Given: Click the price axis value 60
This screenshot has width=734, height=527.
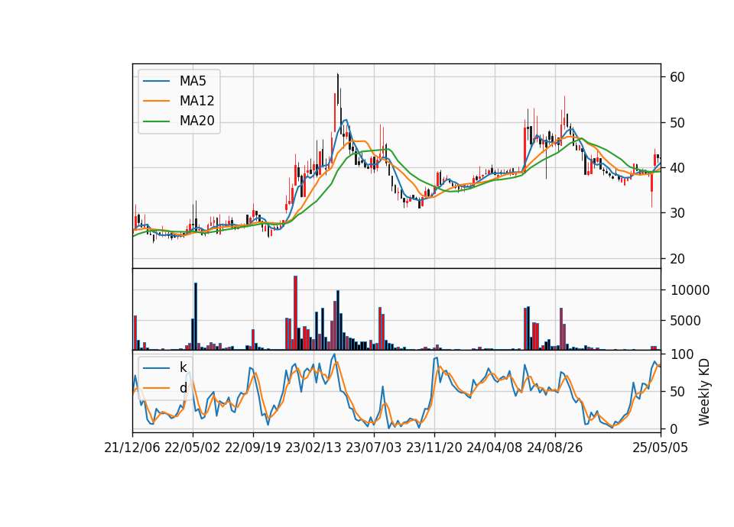Looking at the screenshot, I should pos(677,78).
